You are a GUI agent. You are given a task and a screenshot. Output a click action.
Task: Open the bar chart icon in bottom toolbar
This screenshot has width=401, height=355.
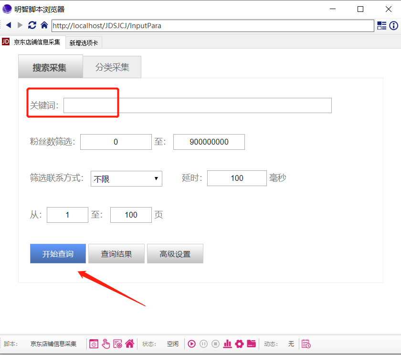[227, 344]
